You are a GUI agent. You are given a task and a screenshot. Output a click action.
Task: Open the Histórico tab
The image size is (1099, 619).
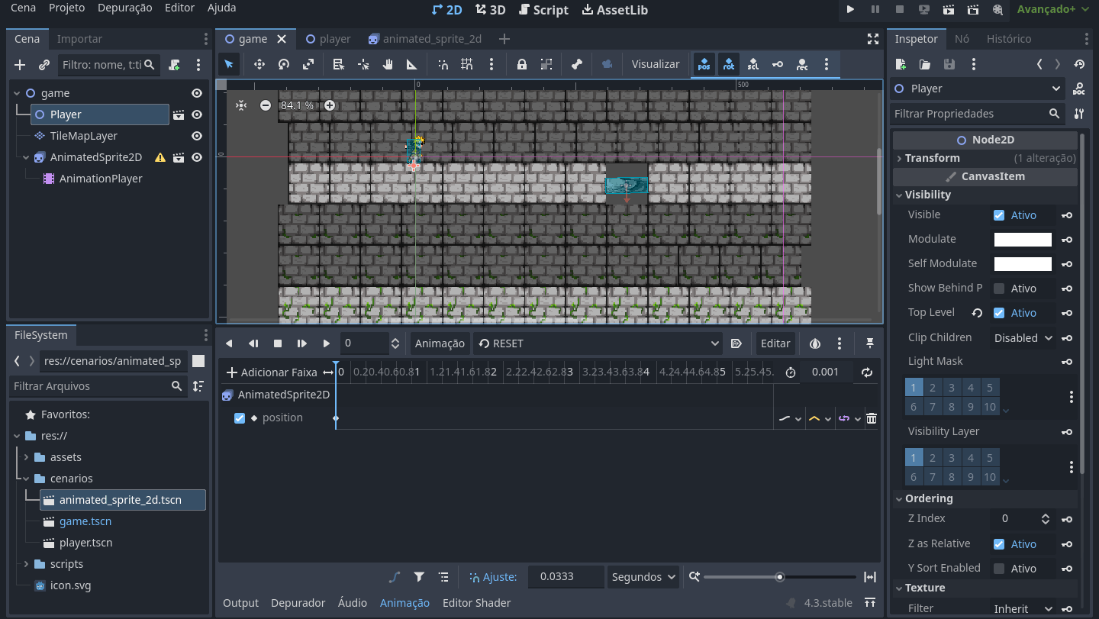point(1008,39)
